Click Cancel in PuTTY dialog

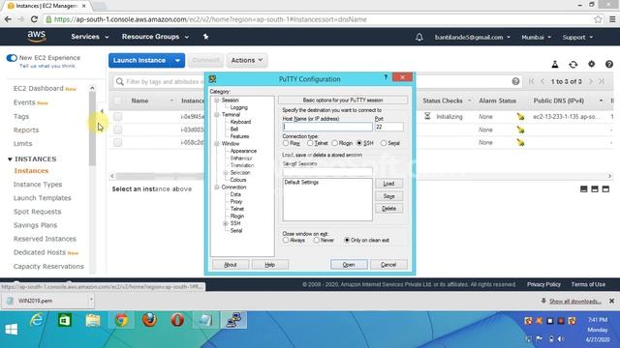tap(388, 264)
